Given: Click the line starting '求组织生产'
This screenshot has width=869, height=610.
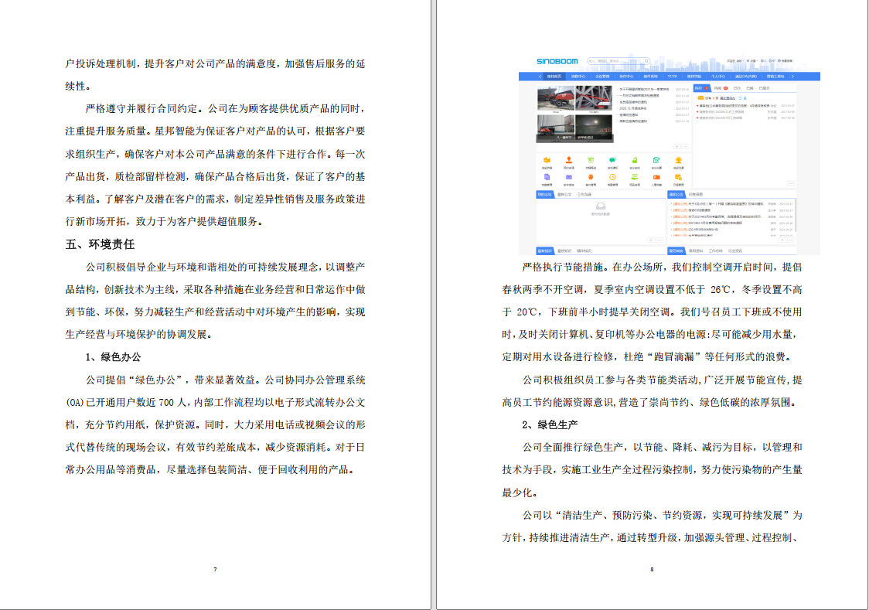Looking at the screenshot, I should pos(215,154).
